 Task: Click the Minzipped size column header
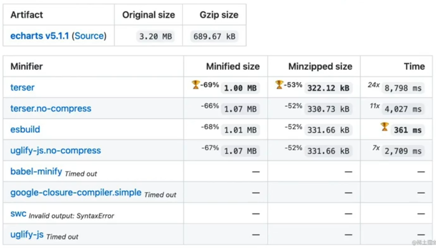pyautogui.click(x=320, y=66)
